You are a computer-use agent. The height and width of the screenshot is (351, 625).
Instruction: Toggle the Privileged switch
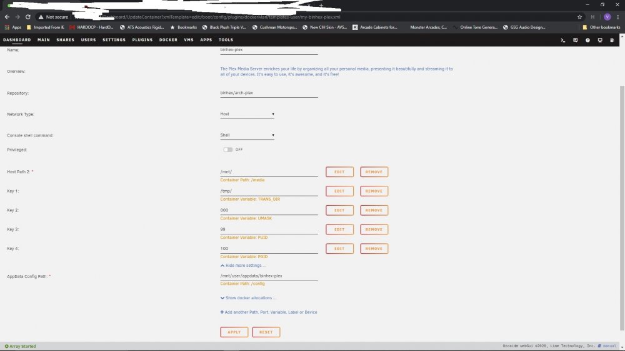(227, 150)
